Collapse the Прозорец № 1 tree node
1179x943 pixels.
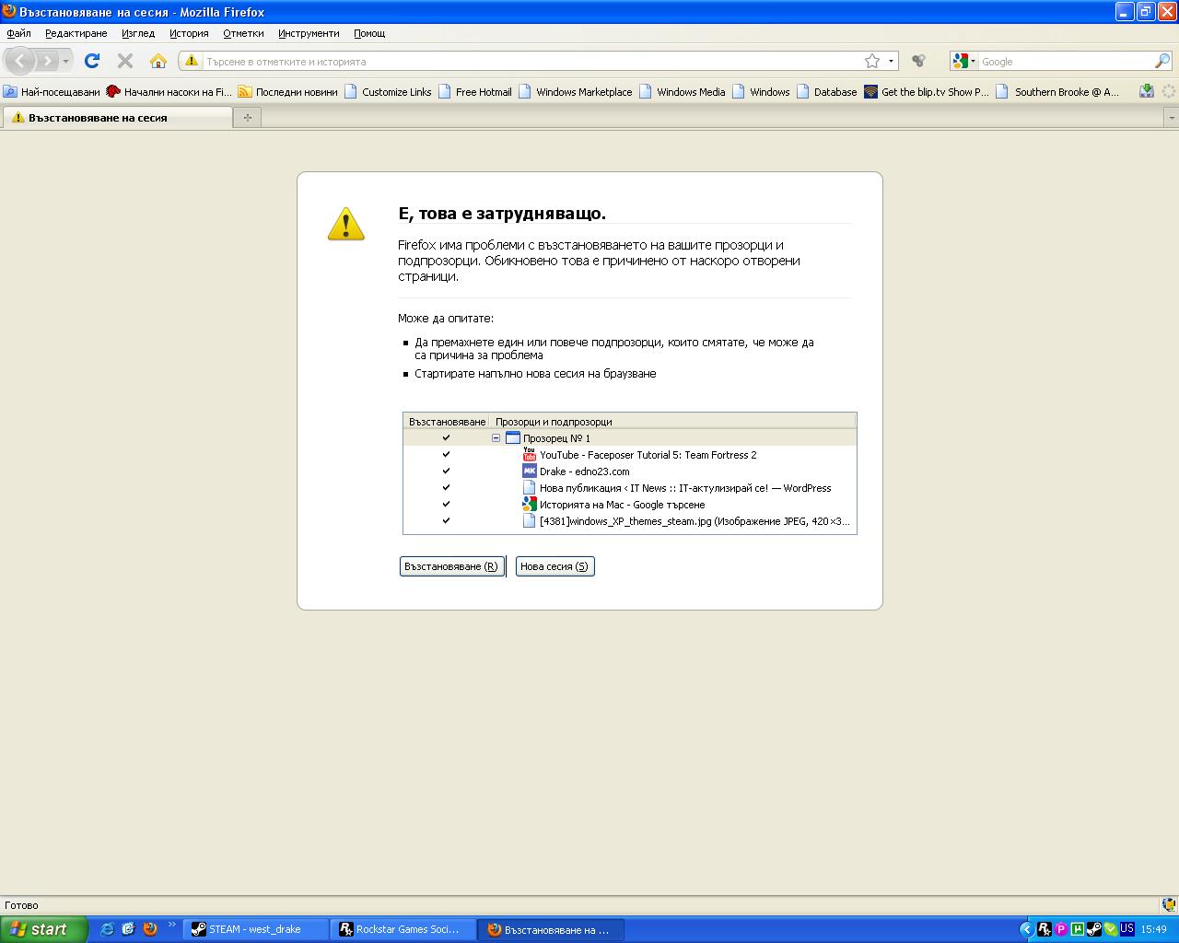[x=496, y=437]
